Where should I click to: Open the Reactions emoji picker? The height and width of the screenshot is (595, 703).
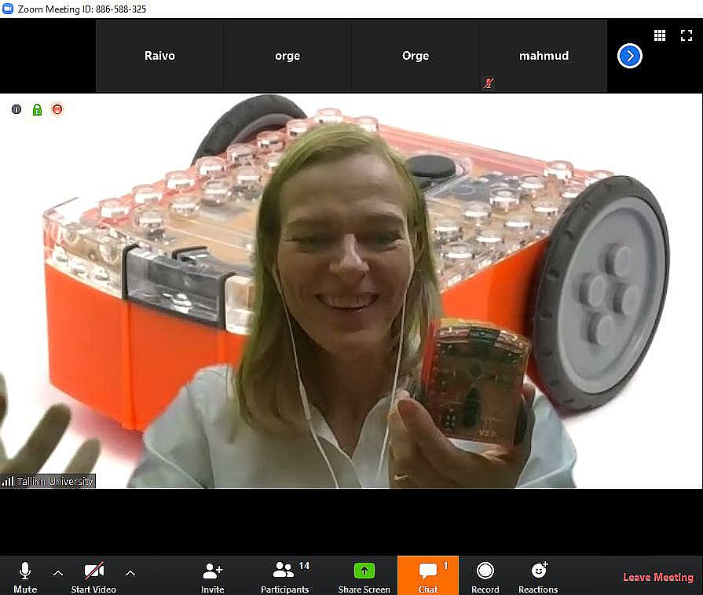click(x=538, y=575)
